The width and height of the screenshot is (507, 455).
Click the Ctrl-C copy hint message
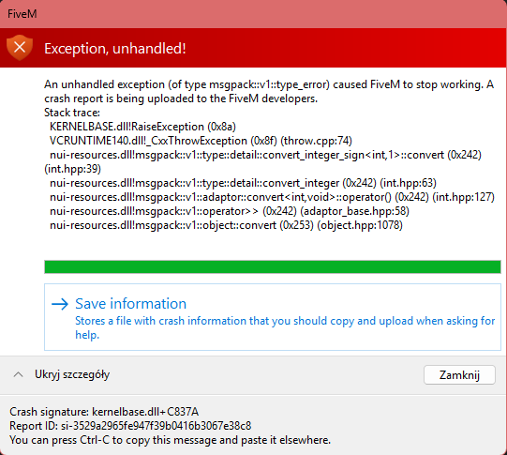coord(170,440)
